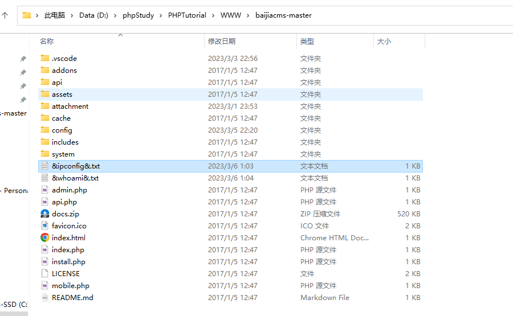Click the Markdown File type cell
513x316 pixels.
point(324,297)
